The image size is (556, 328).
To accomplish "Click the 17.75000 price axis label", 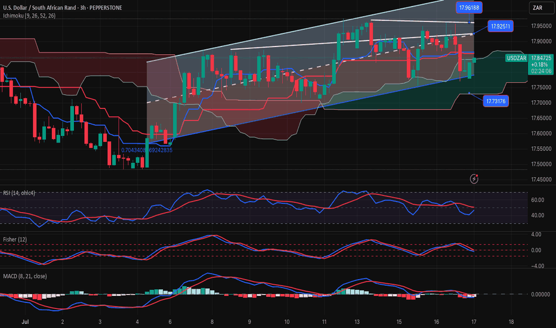I will (541, 87).
